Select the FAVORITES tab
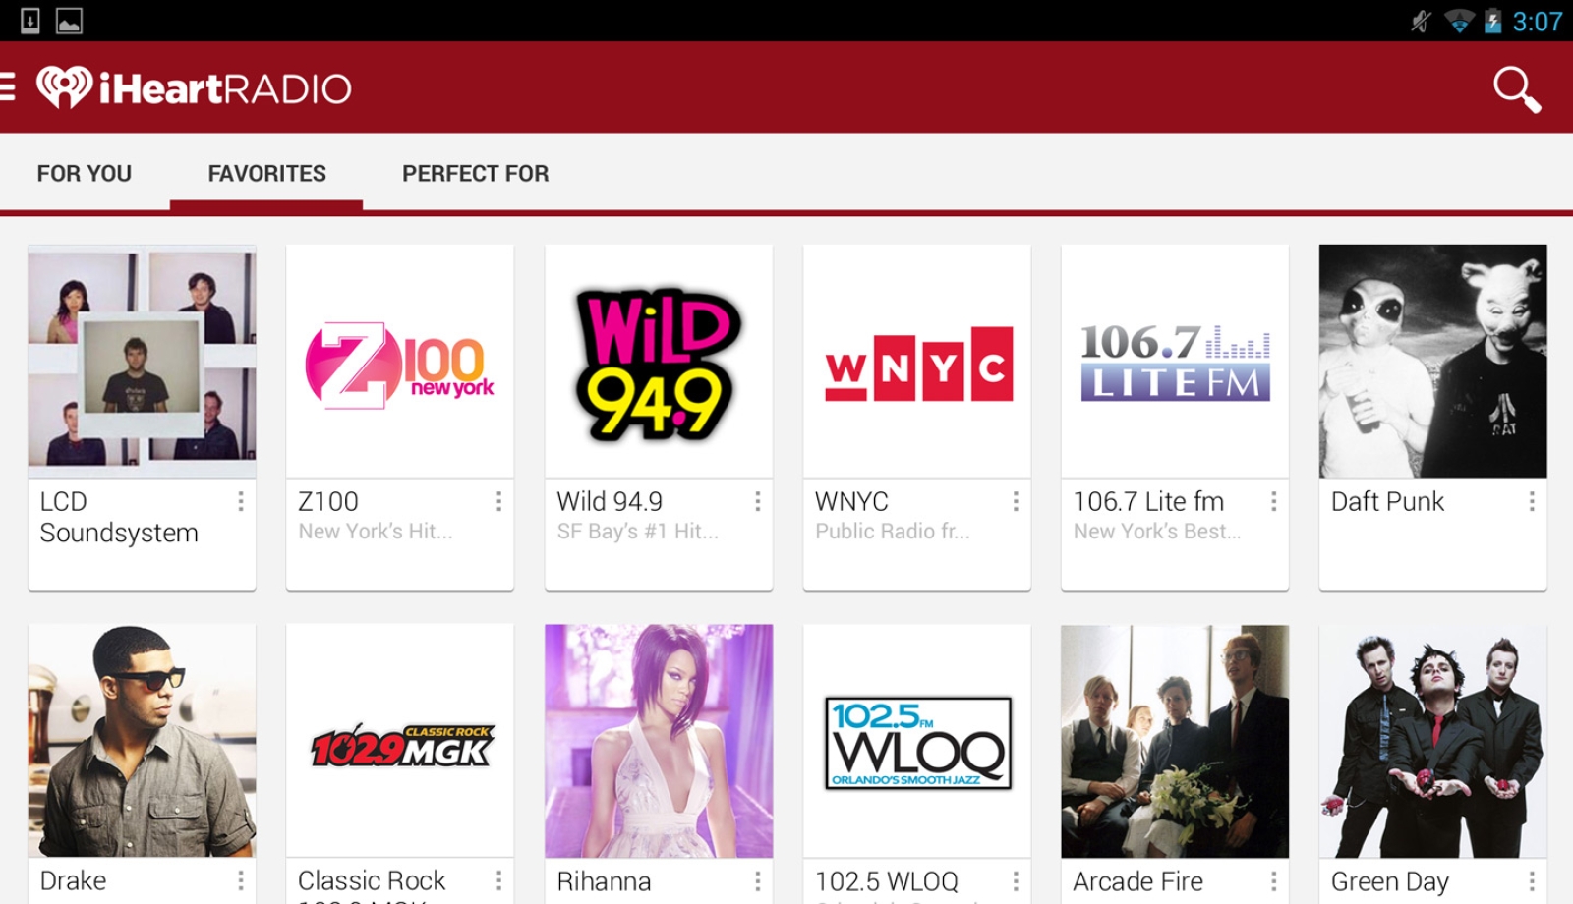1573x904 pixels. click(x=266, y=174)
